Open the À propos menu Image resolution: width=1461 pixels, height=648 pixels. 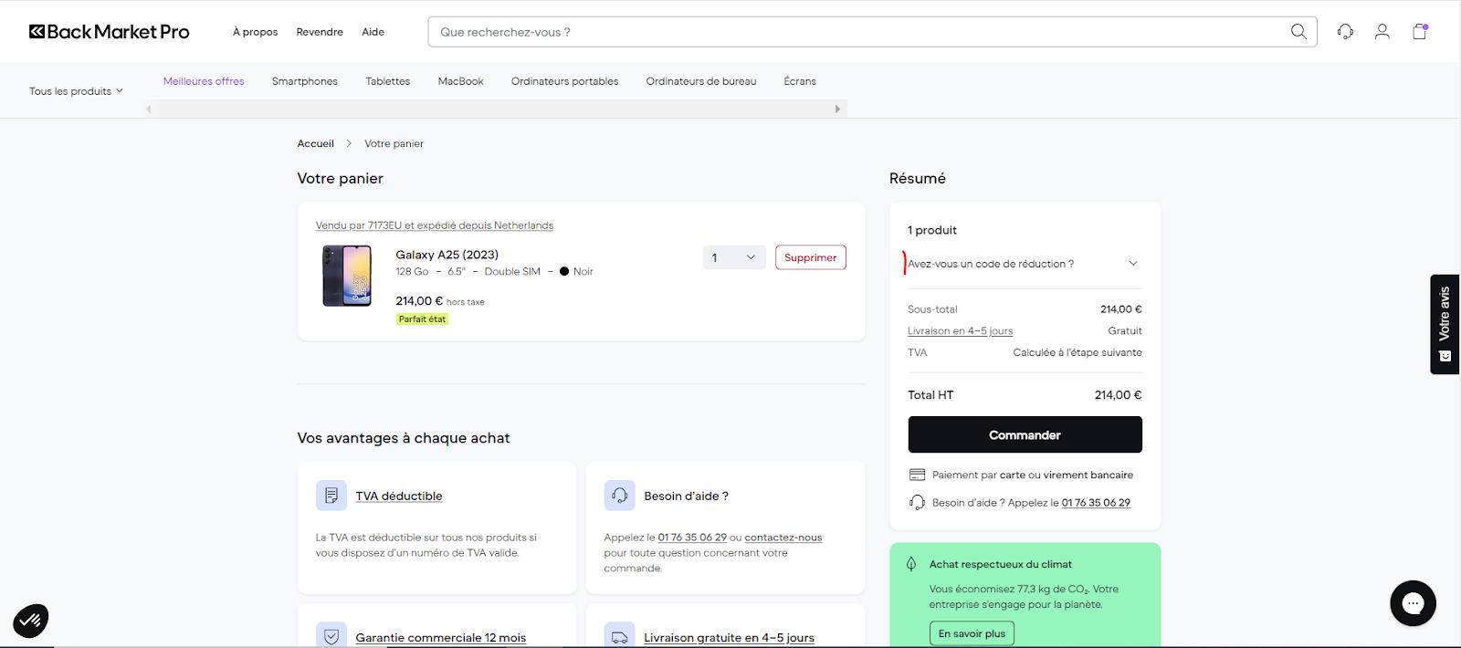click(255, 32)
